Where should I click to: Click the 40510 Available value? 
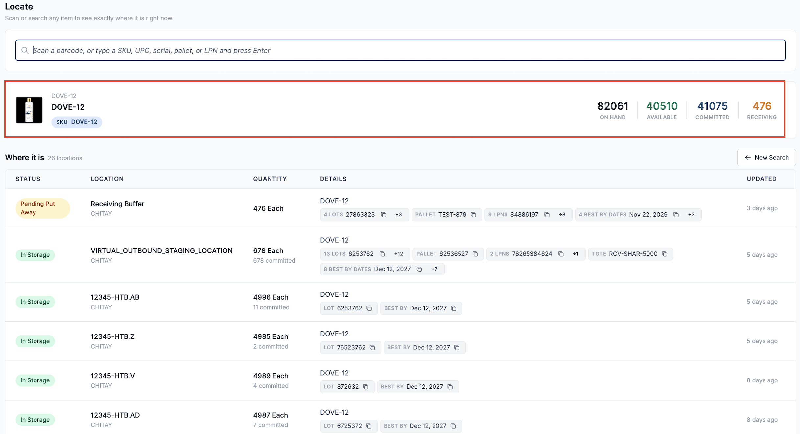point(662,106)
